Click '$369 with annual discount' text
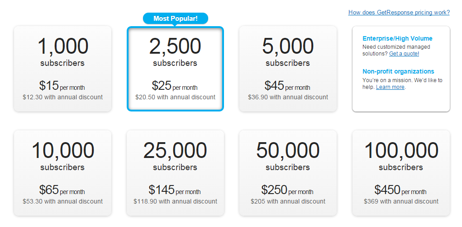 pyautogui.click(x=401, y=201)
